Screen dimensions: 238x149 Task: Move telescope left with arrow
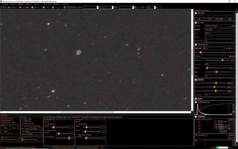(217, 127)
